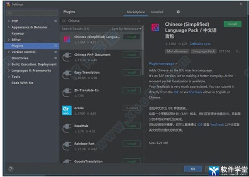Select the Rainbow Fart plugin title

coord(84,144)
